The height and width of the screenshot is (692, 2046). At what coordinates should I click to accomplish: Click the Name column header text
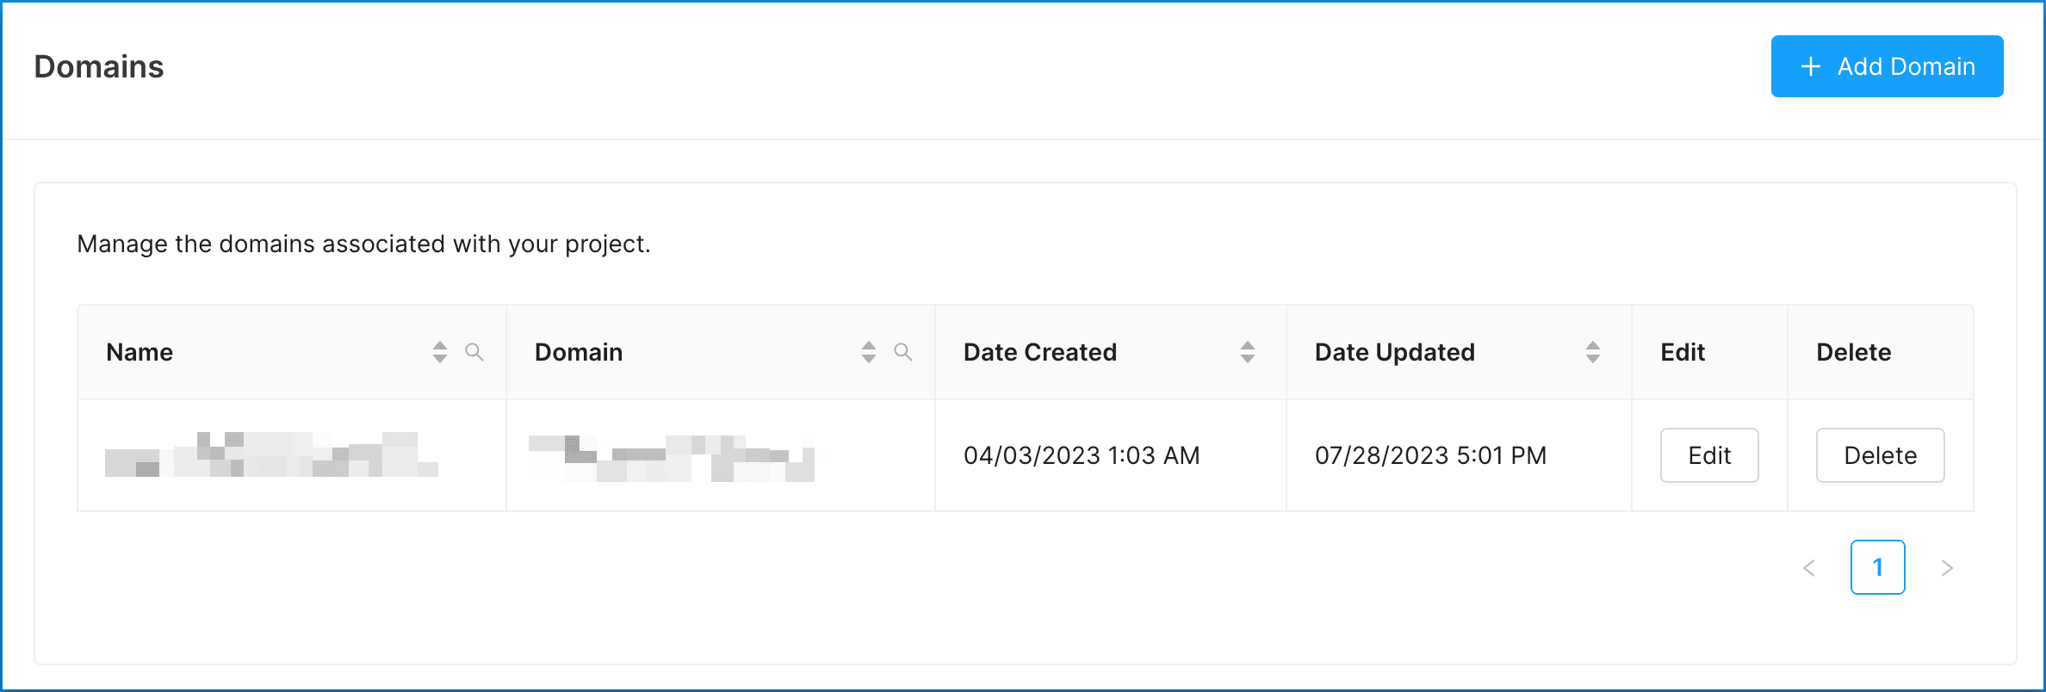click(x=139, y=352)
